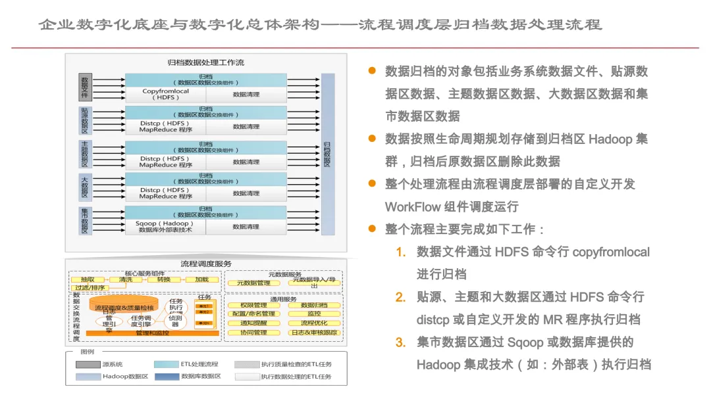Select the 大数据区 source box
The image size is (711, 399).
pos(85,186)
